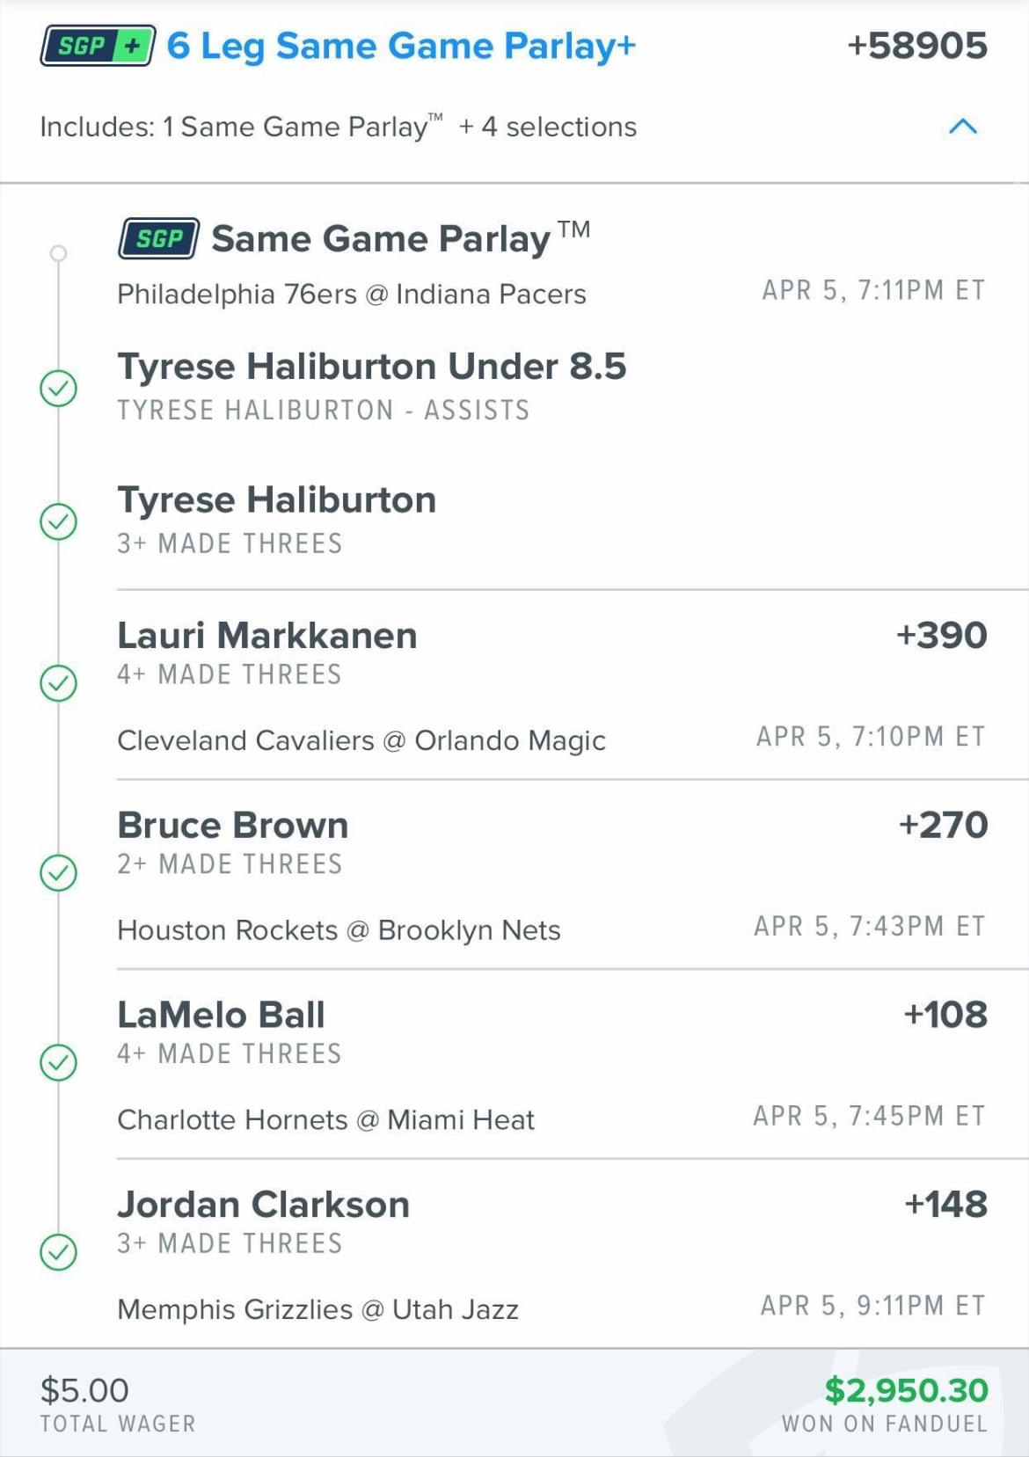1029x1457 pixels.
Task: Click green checkmark for Haliburton 3+ threes
Action: click(59, 521)
